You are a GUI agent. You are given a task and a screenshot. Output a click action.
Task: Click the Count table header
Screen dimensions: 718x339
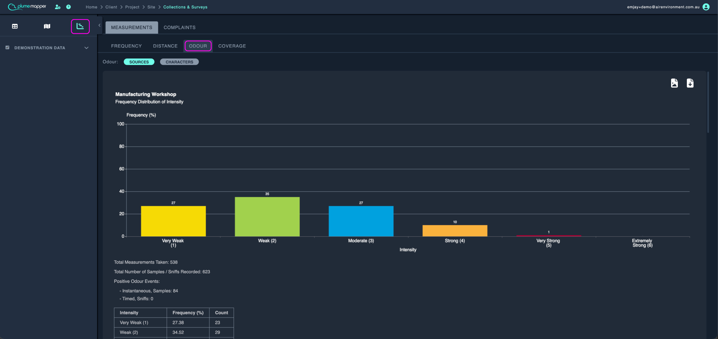[x=221, y=313]
